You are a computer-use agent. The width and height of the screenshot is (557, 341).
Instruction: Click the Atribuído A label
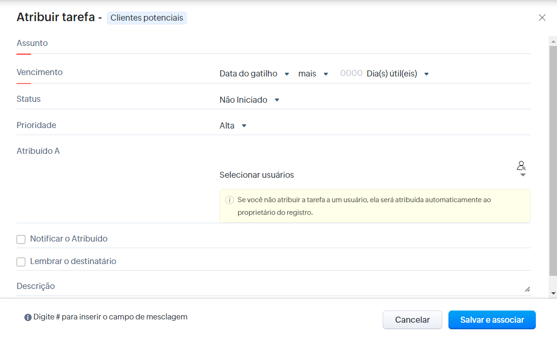[38, 151]
